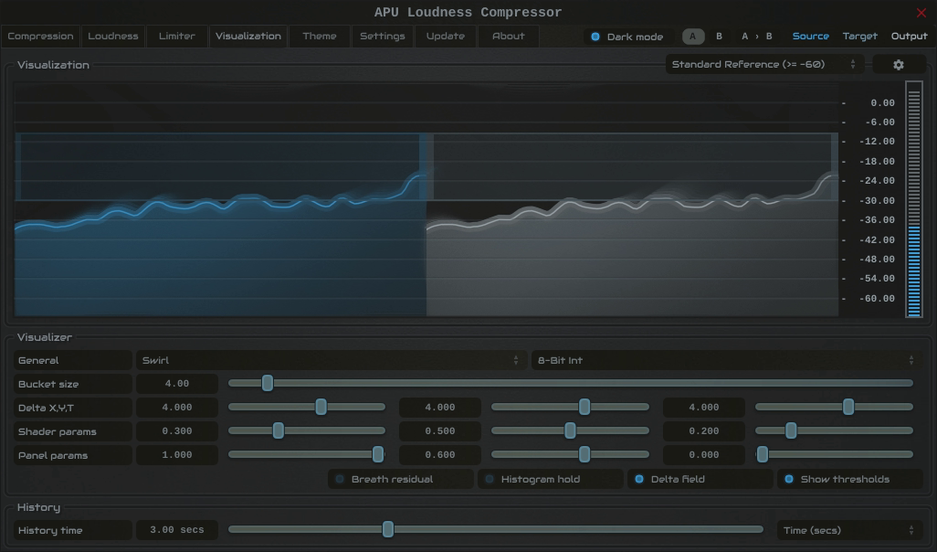Viewport: 937px width, 552px height.
Task: Switch to the Compression tab
Action: (x=40, y=36)
